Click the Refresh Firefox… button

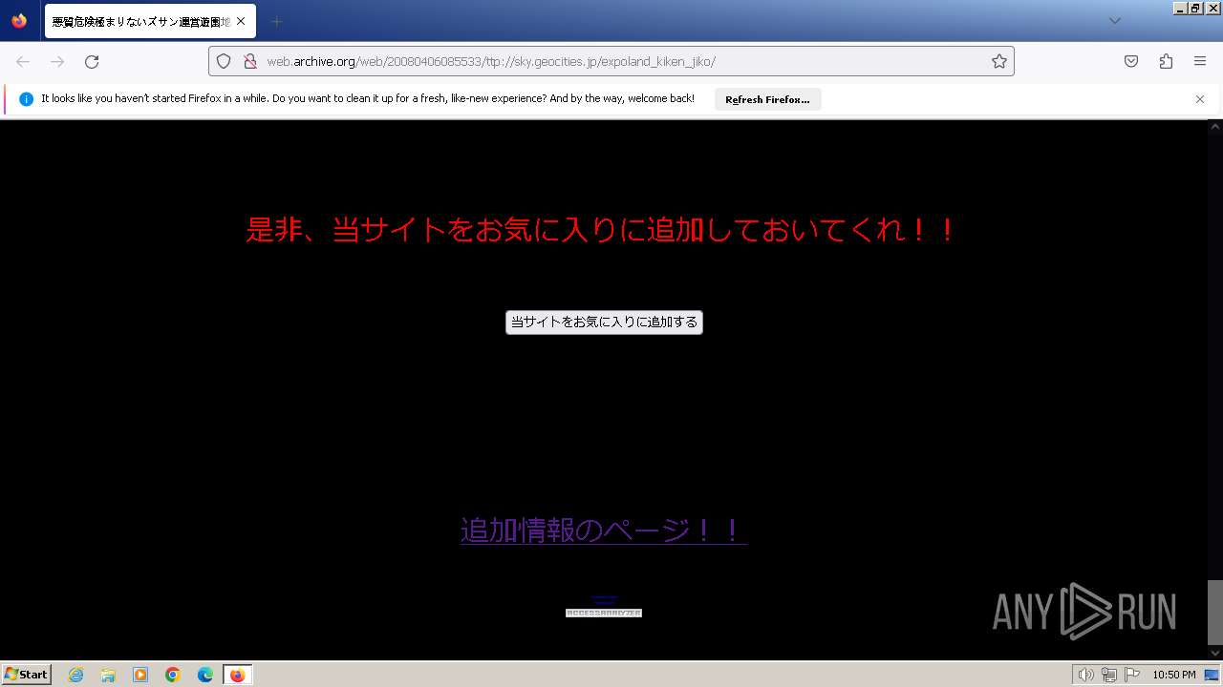(767, 99)
